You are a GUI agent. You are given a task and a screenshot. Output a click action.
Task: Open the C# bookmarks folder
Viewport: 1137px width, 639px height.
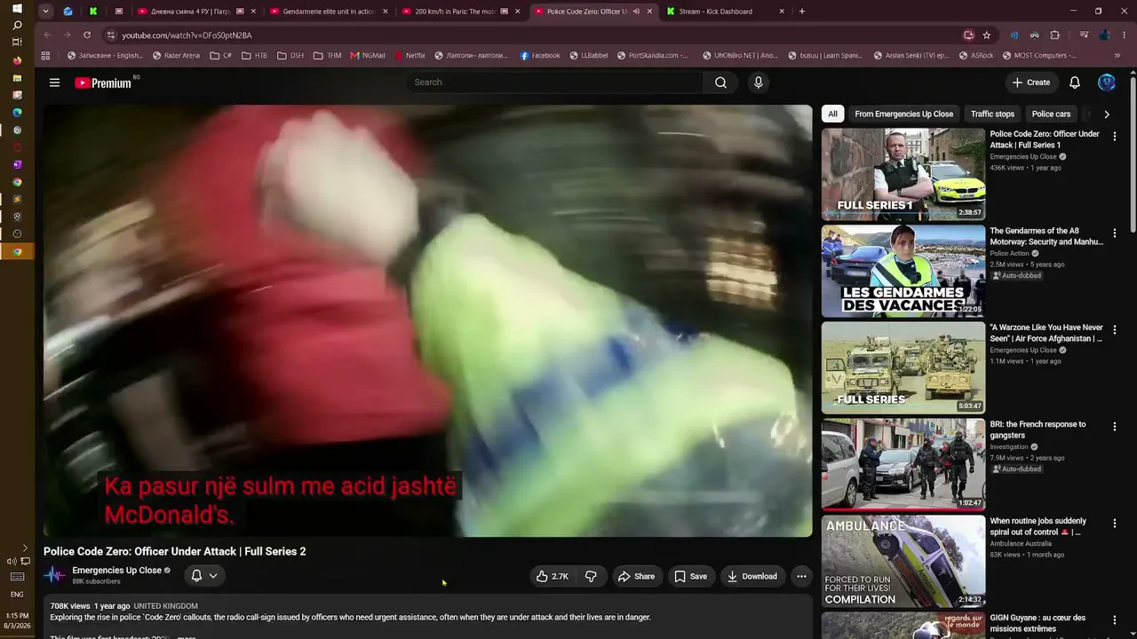click(221, 55)
